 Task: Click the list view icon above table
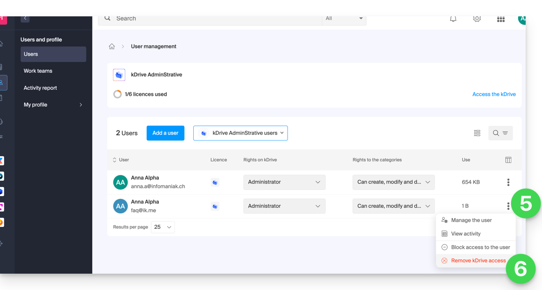pos(477,133)
